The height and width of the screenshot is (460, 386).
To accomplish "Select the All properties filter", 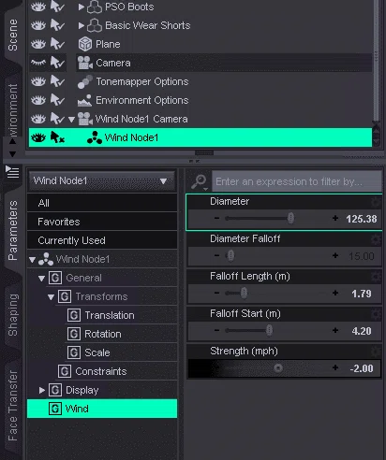I will 102,203.
